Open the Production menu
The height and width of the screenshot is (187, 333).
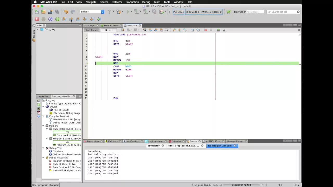click(132, 2)
